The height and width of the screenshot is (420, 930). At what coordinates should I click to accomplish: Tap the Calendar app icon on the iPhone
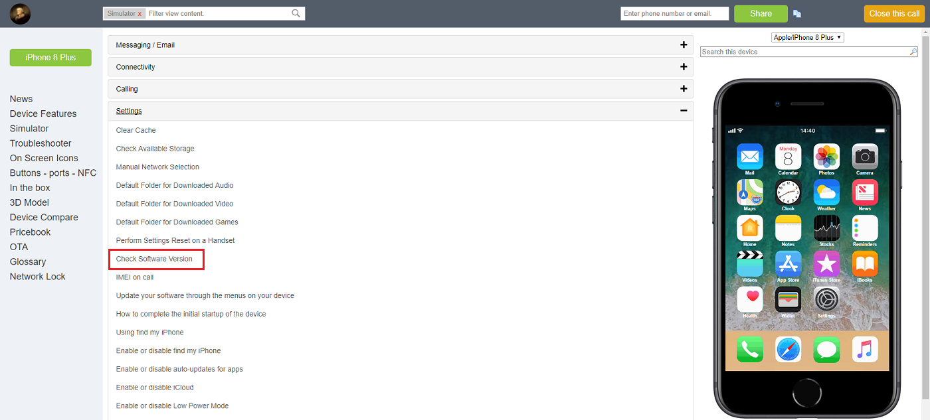[789, 157]
